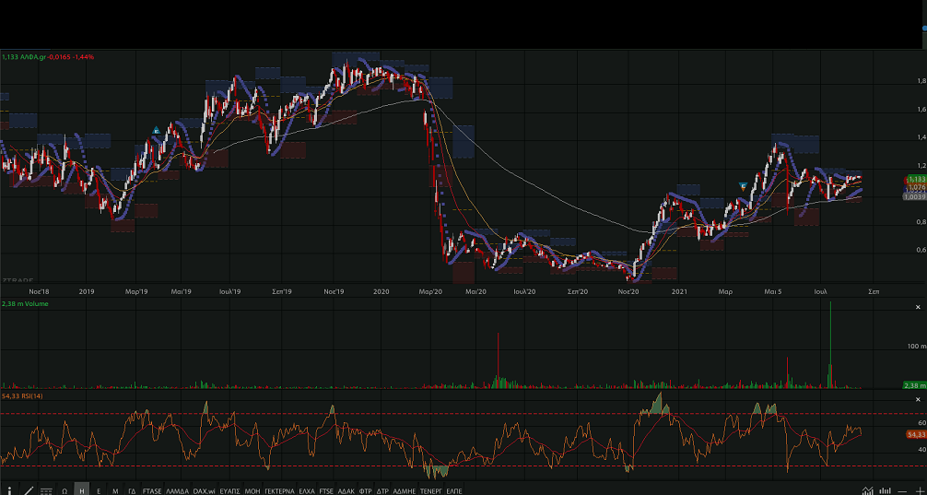
Task: Open the FTASE symbol tab
Action: [x=152, y=490]
